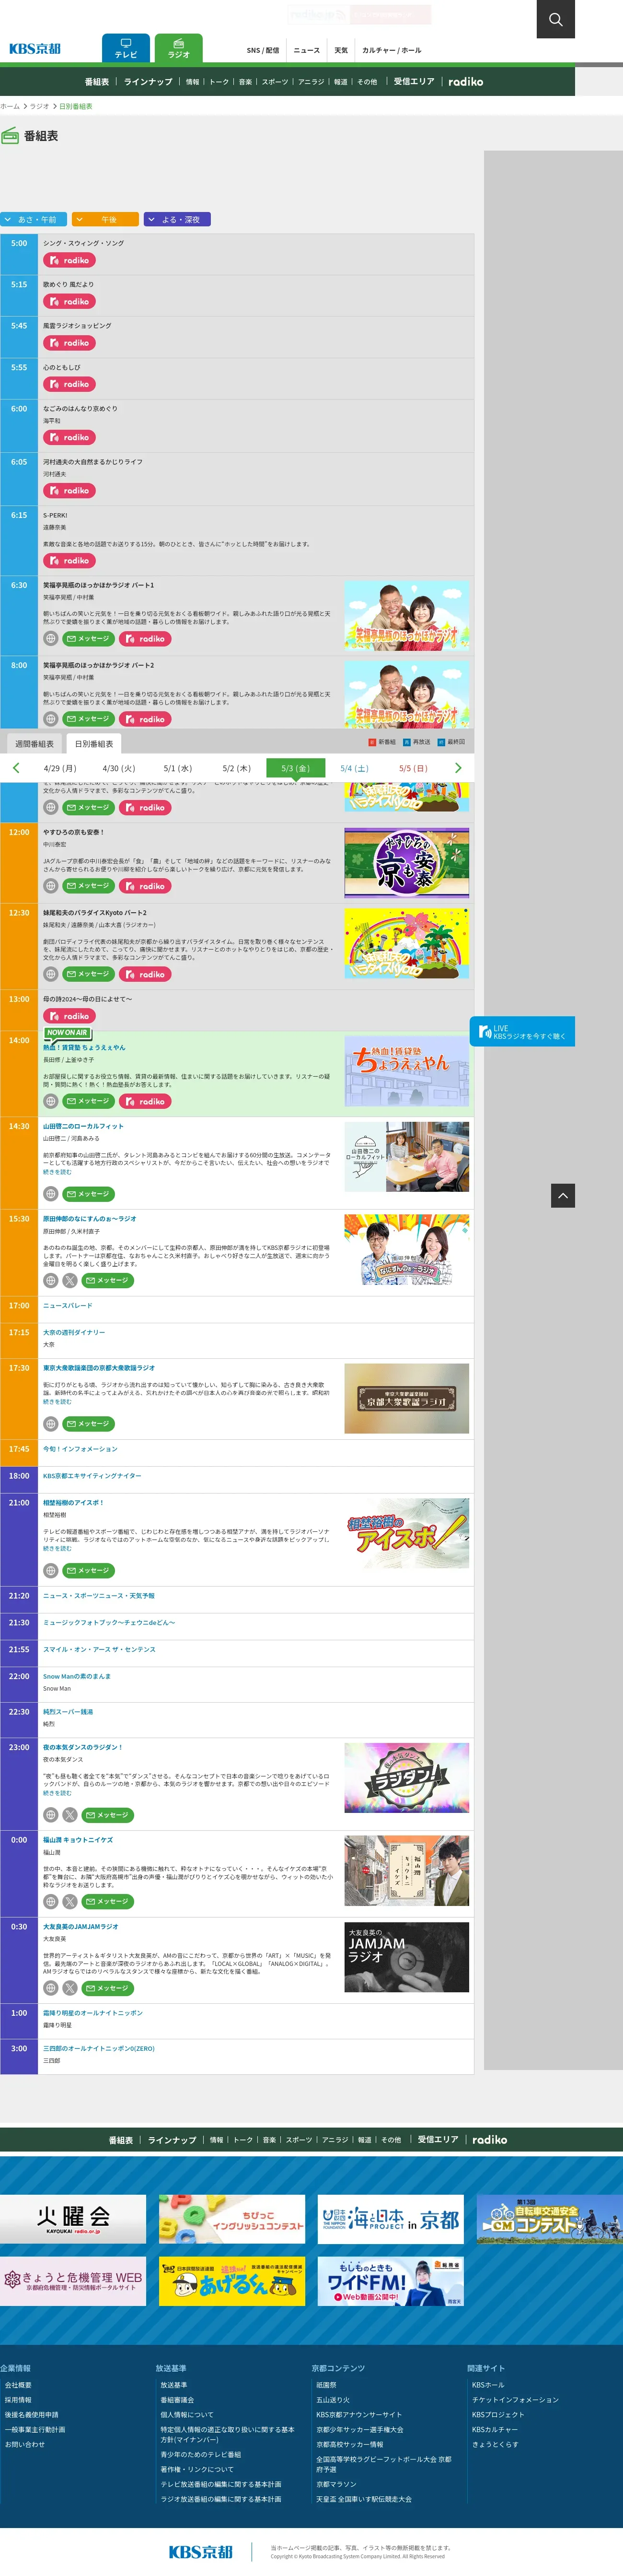Expand 続きを読む for 相埜裕樹のアイスポ
The height and width of the screenshot is (2576, 623).
pyautogui.click(x=57, y=1548)
